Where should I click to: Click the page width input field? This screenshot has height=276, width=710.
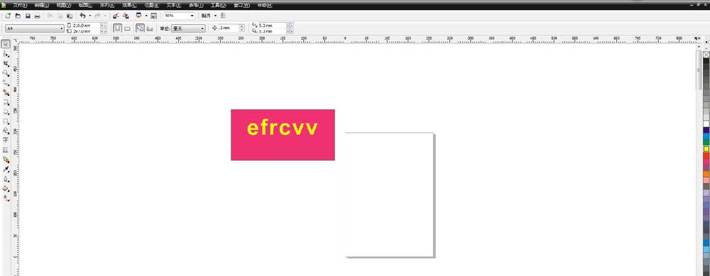pyautogui.click(x=86, y=26)
